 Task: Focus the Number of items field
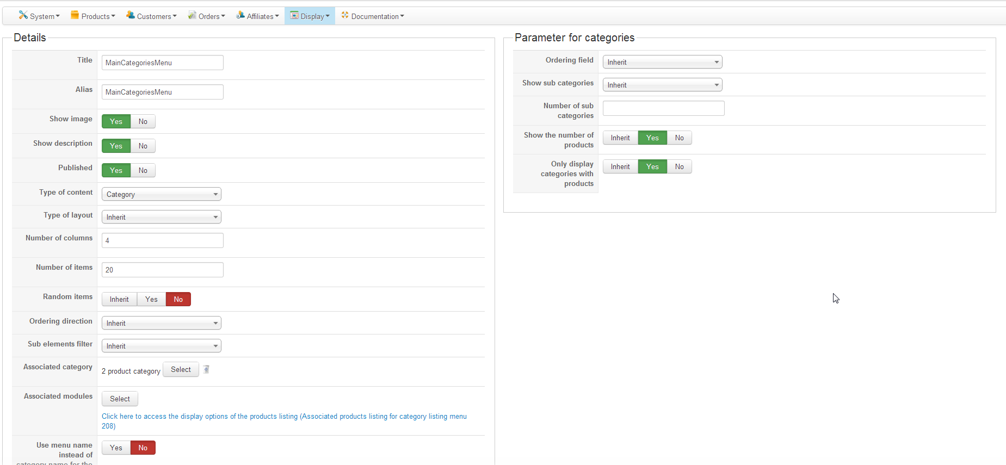pyautogui.click(x=163, y=270)
